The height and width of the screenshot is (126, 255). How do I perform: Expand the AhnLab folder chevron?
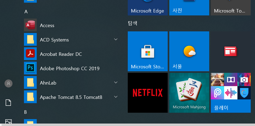click(x=116, y=82)
